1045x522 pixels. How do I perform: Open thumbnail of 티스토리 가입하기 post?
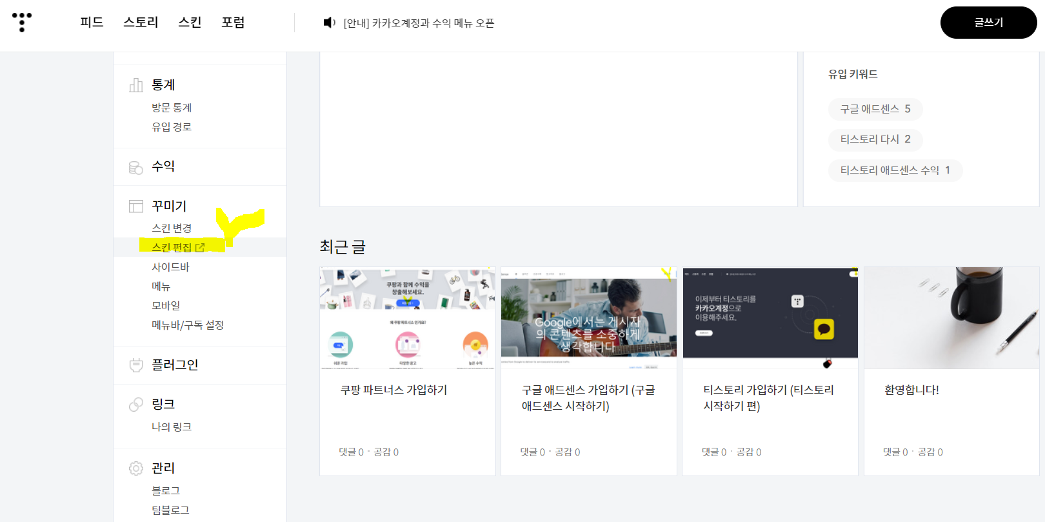(x=770, y=318)
